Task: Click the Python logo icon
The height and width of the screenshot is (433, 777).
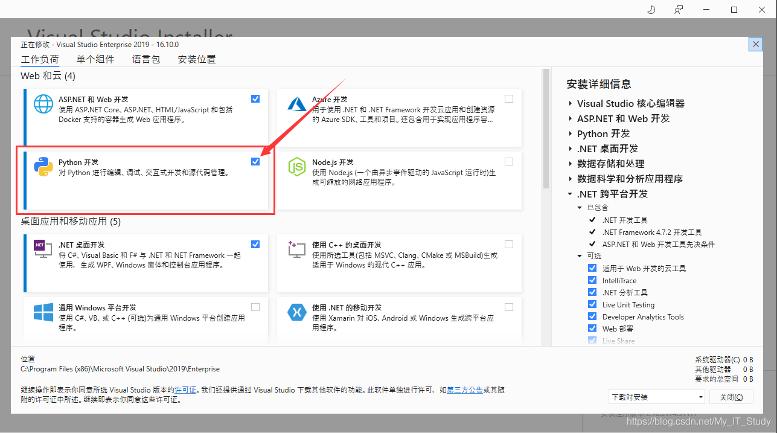Action: point(43,166)
